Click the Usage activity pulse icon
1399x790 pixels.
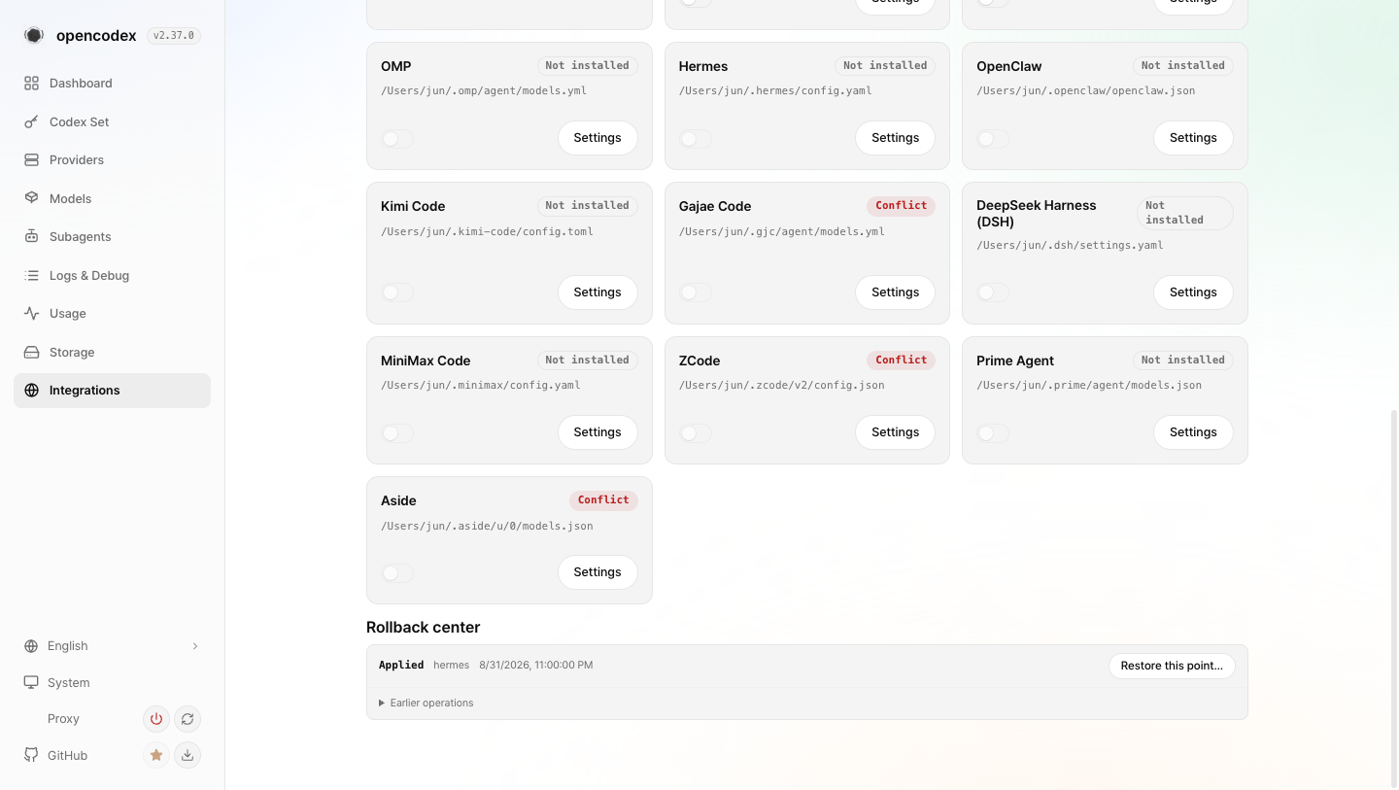pos(31,313)
